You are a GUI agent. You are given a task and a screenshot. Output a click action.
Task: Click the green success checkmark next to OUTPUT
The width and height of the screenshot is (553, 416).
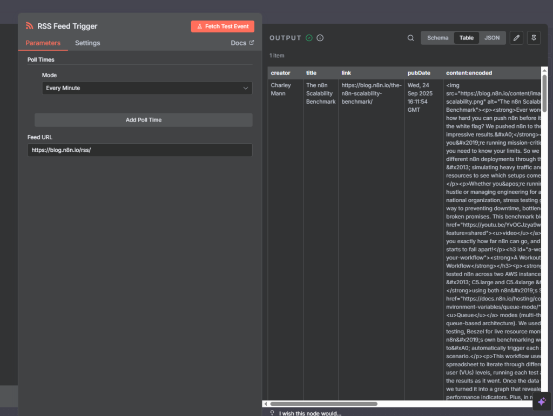tap(309, 38)
